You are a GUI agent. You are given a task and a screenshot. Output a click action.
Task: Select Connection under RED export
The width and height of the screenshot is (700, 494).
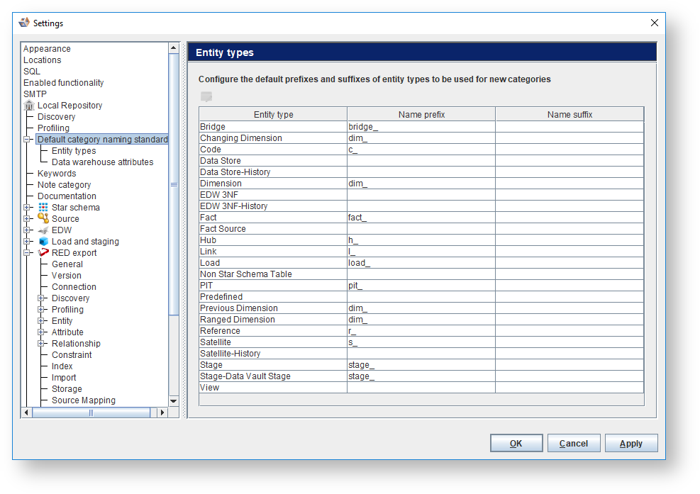(74, 287)
